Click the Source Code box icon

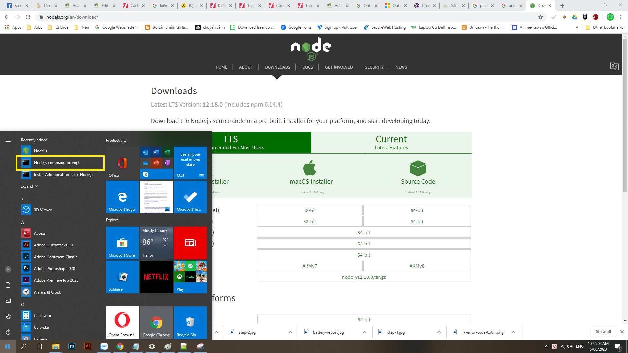click(418, 168)
